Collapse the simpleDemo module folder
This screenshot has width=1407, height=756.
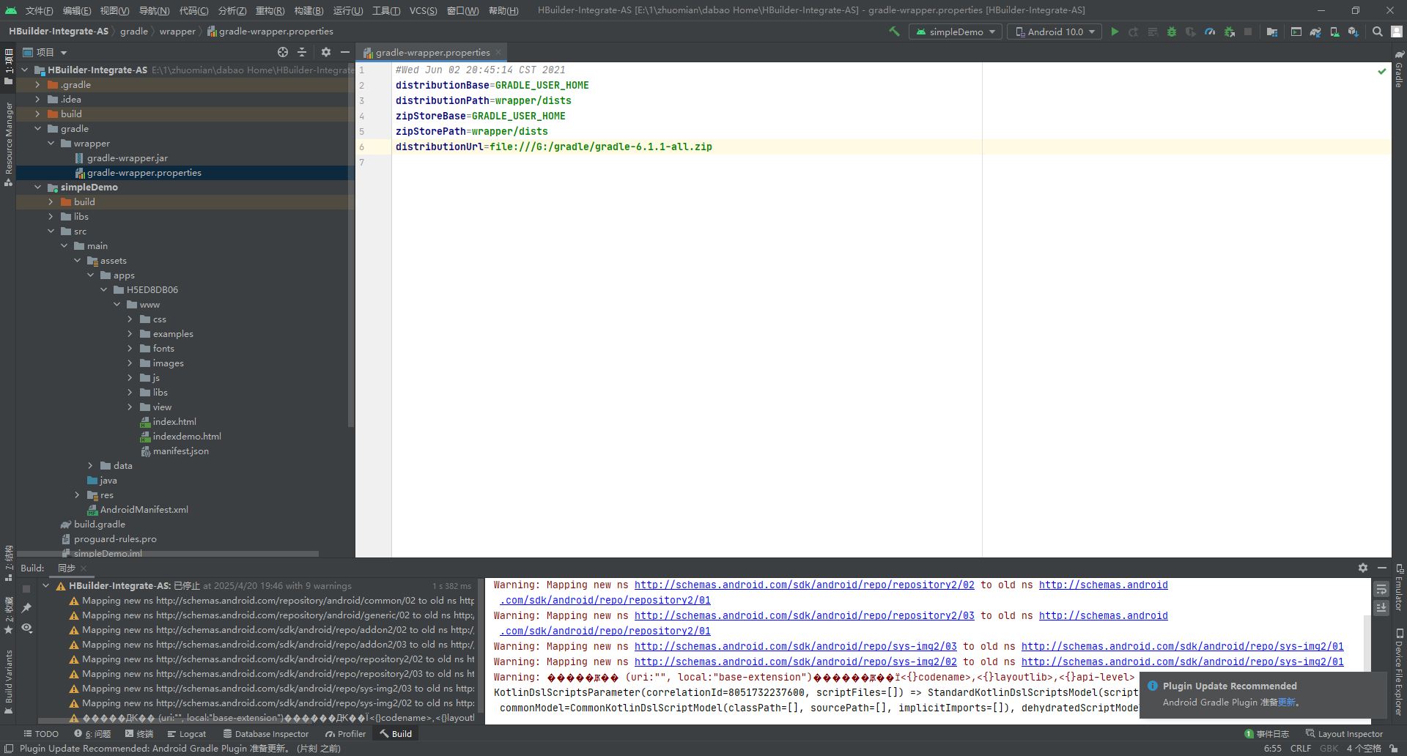(38, 188)
